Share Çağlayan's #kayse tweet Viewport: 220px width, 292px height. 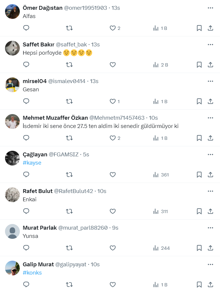click(211, 175)
